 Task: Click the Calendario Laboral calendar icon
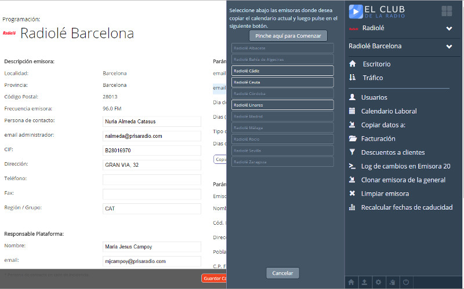click(x=352, y=111)
